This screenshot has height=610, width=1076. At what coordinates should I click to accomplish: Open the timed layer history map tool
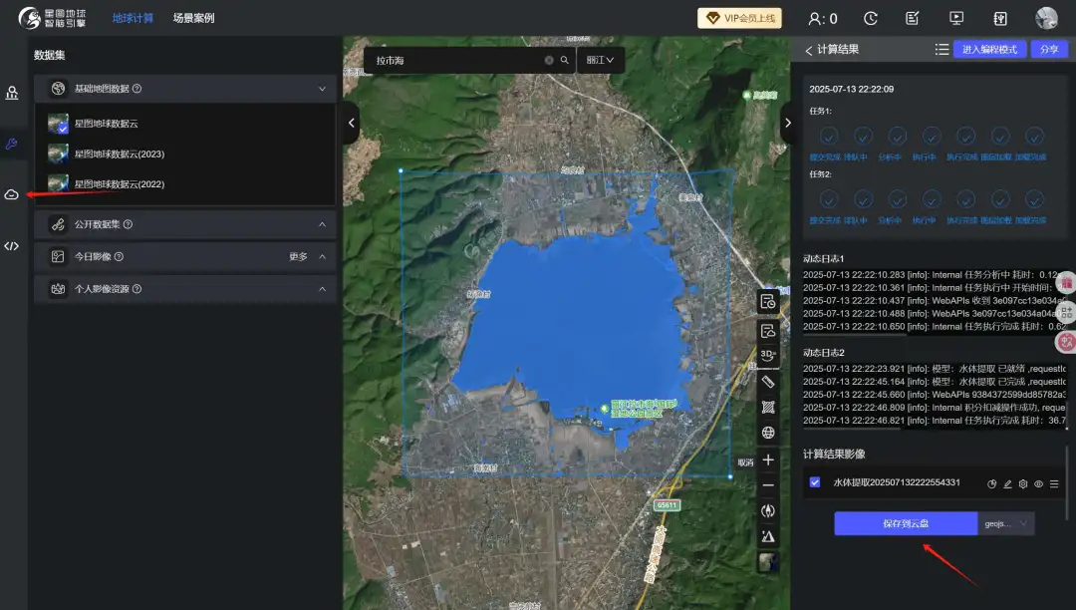[x=768, y=302]
